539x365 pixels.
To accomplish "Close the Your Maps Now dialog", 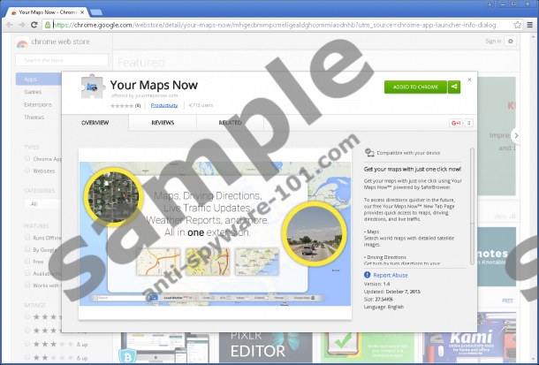I will click(469, 80).
